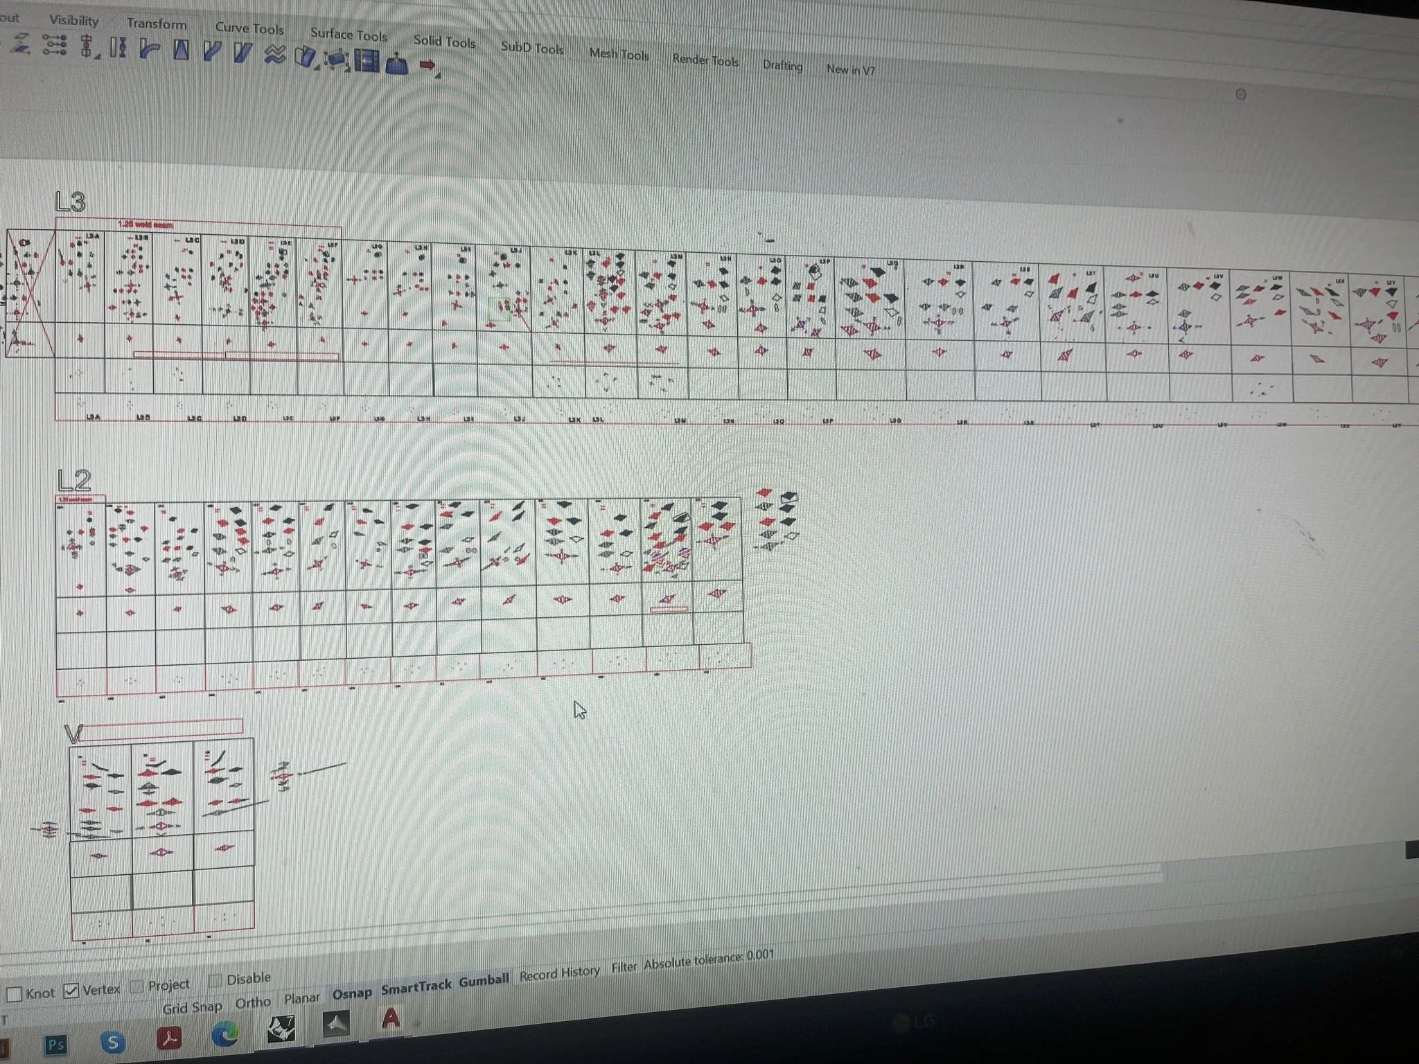Open the Mesh Tools tab
Screen dimensions: 1419x1064
click(x=619, y=54)
